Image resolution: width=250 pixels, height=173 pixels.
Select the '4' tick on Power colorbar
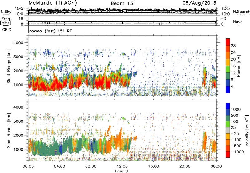(x=232, y=86)
